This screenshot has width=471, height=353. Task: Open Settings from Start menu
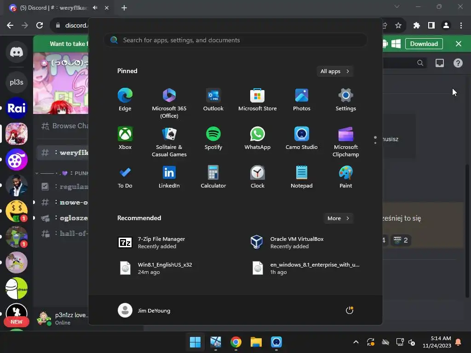click(346, 100)
